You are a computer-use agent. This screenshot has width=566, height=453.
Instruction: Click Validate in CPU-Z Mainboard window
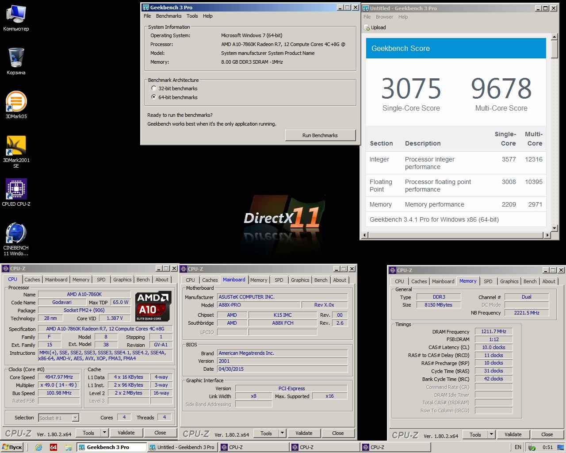coord(304,433)
